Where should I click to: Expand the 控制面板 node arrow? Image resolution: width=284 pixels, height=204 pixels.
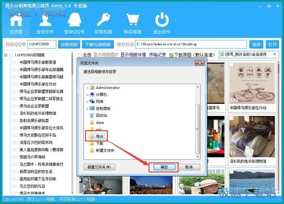tap(87, 109)
